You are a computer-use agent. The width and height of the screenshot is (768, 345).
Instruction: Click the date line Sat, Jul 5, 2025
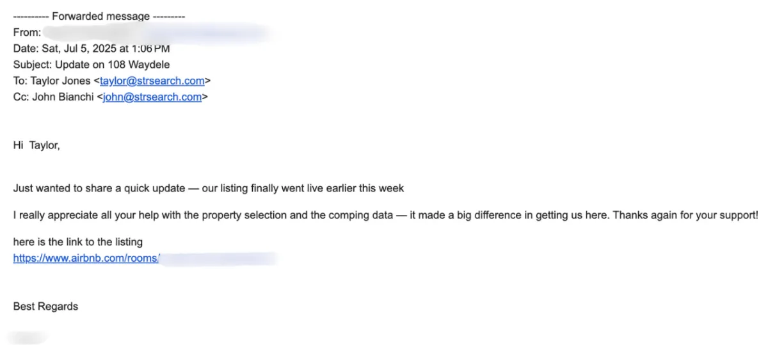(92, 48)
